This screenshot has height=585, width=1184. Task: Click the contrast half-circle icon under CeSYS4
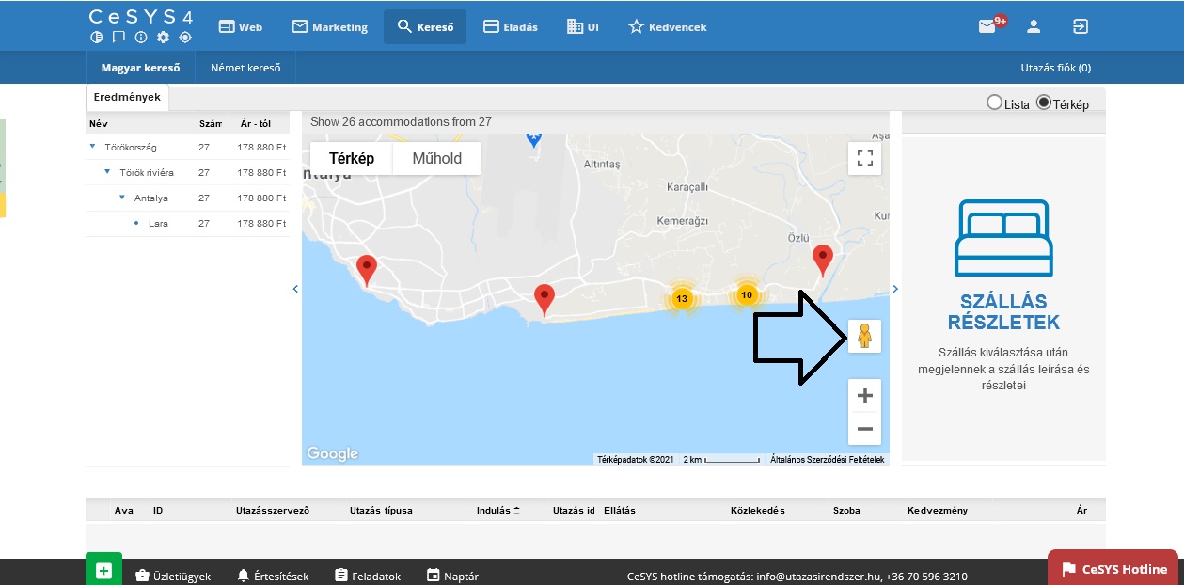(x=96, y=38)
